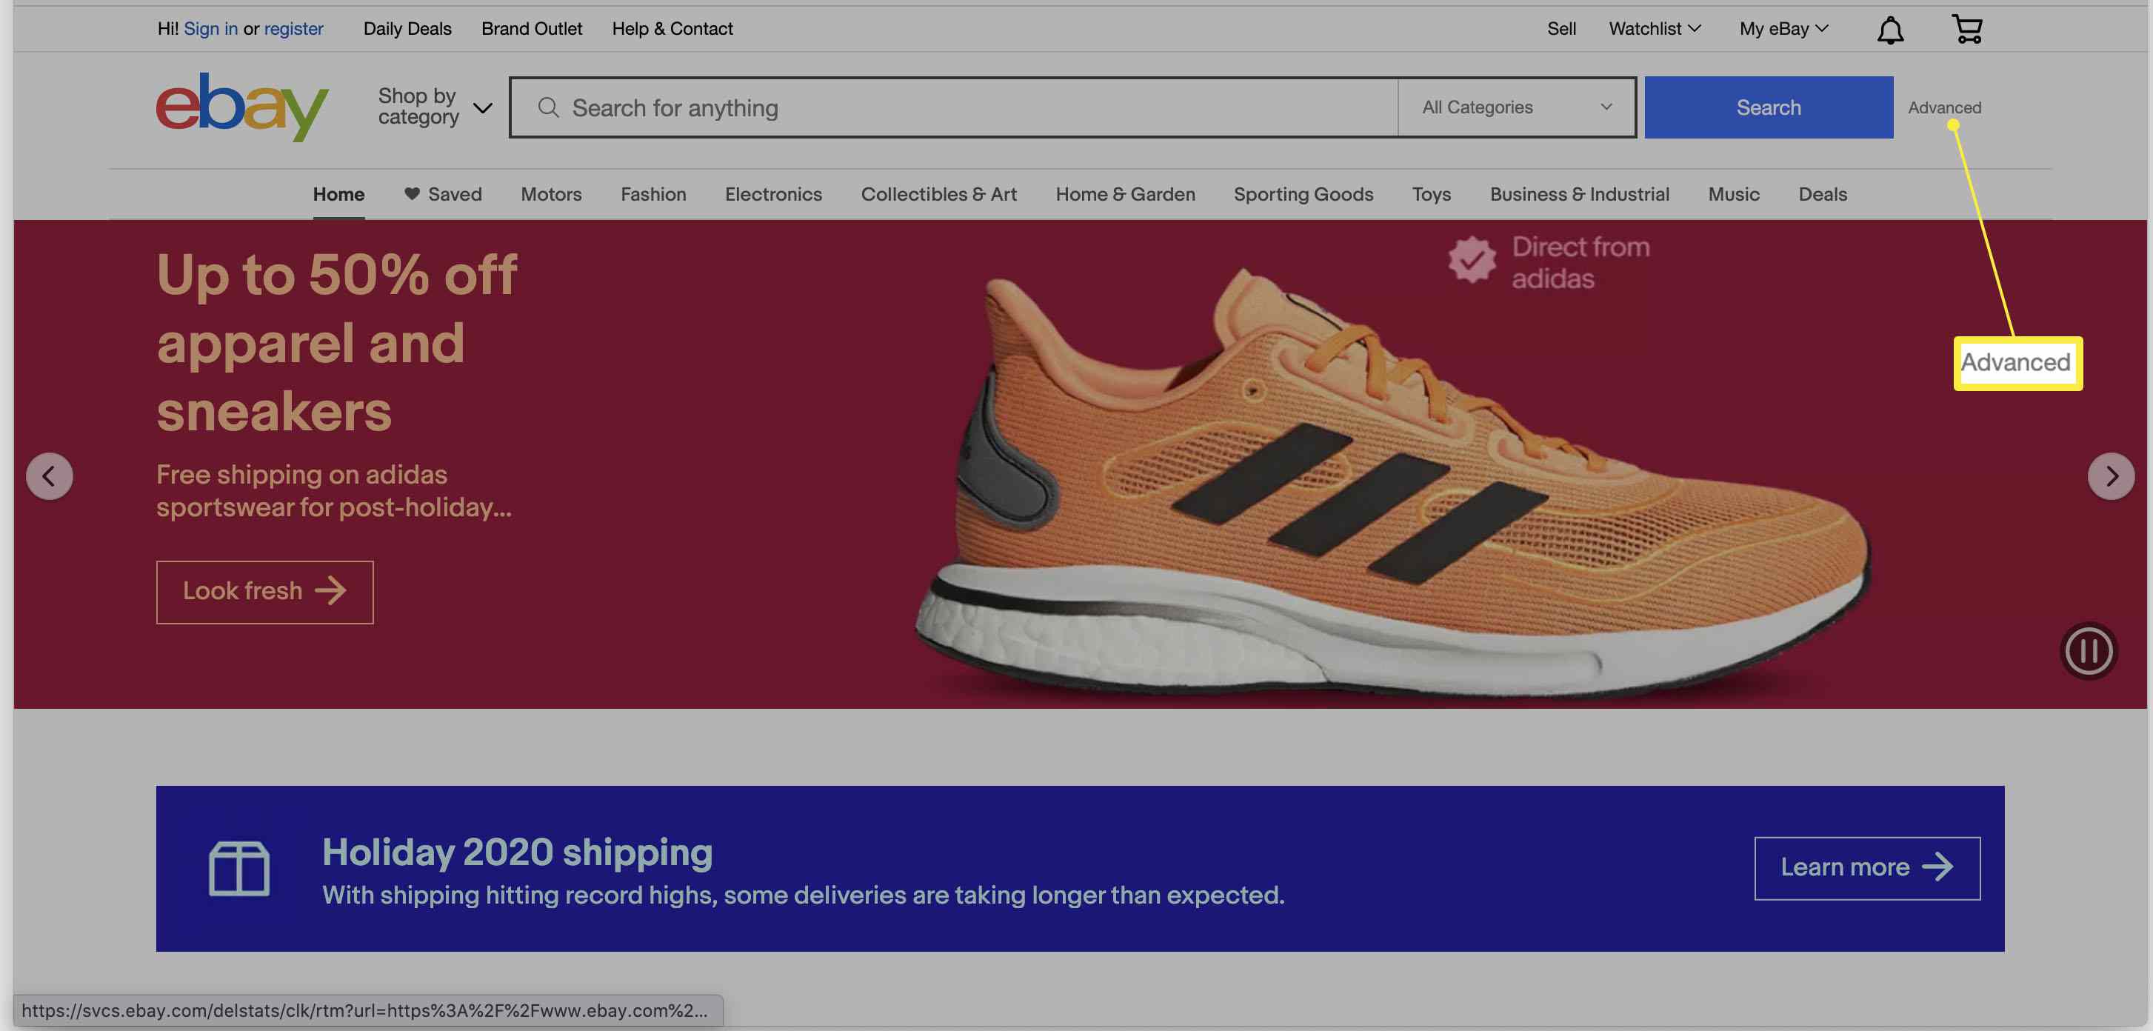
Task: Click the blue Search button
Action: (x=1769, y=107)
